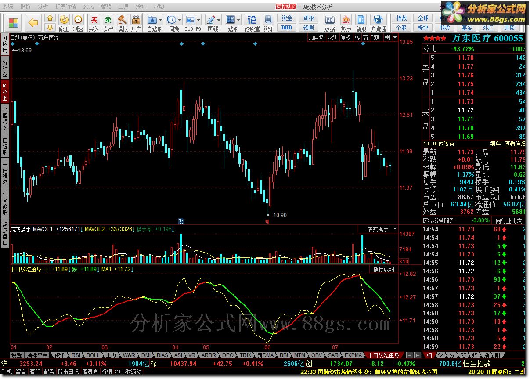This screenshot has height=379, width=530.
Task: Select the 十日线吃鱼身 indicator tab
Action: click(x=383, y=355)
